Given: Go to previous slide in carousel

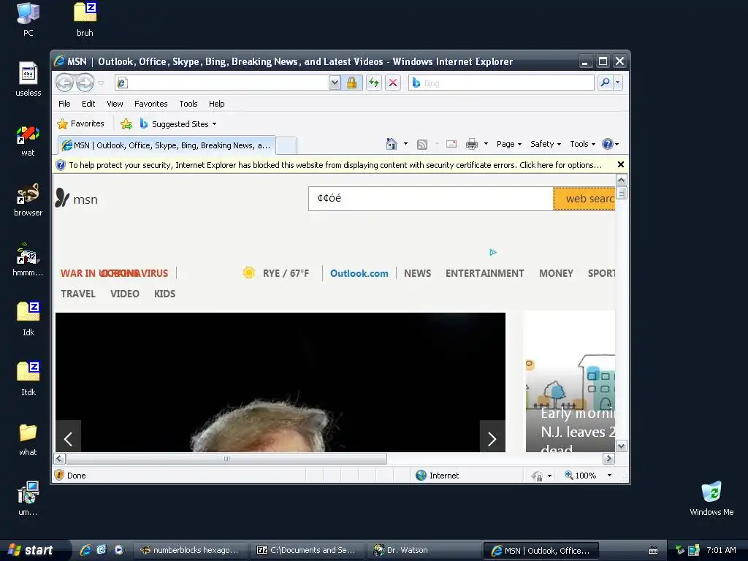Looking at the screenshot, I should click(68, 438).
